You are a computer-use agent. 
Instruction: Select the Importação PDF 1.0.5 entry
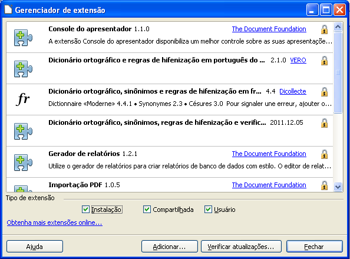coord(170,185)
